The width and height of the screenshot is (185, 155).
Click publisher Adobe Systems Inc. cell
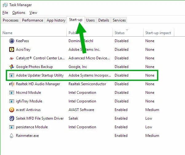point(84,50)
